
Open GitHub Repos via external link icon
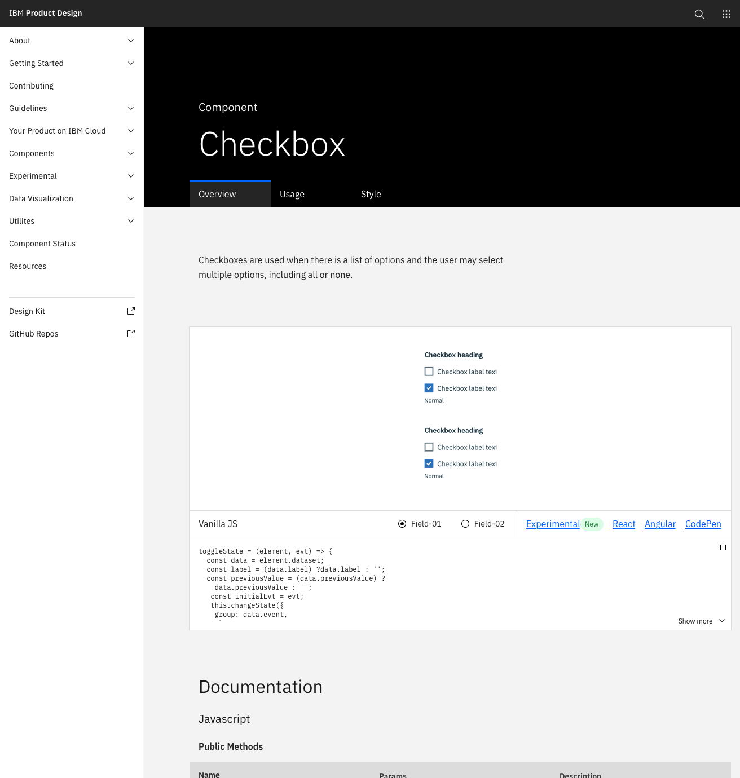click(x=131, y=333)
